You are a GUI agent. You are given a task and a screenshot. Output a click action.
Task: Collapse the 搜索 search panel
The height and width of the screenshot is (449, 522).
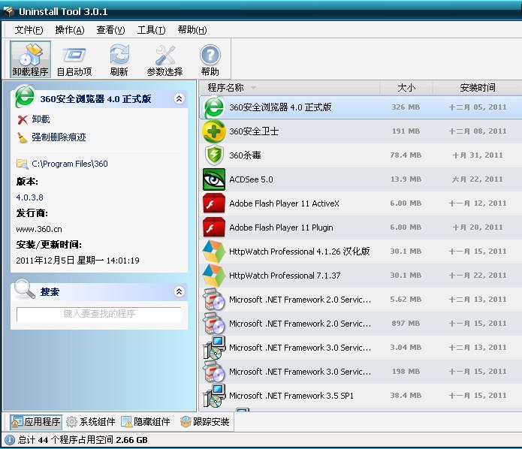tap(179, 291)
